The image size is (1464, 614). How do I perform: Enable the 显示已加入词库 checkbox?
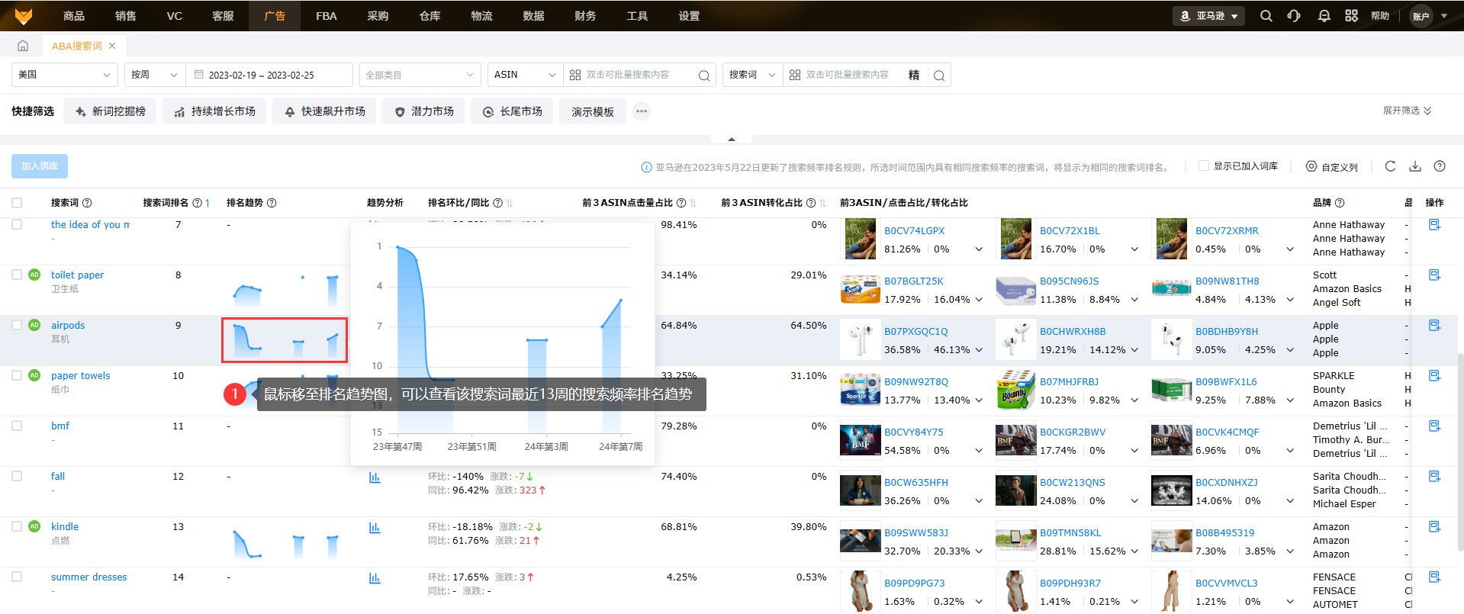(x=1204, y=166)
